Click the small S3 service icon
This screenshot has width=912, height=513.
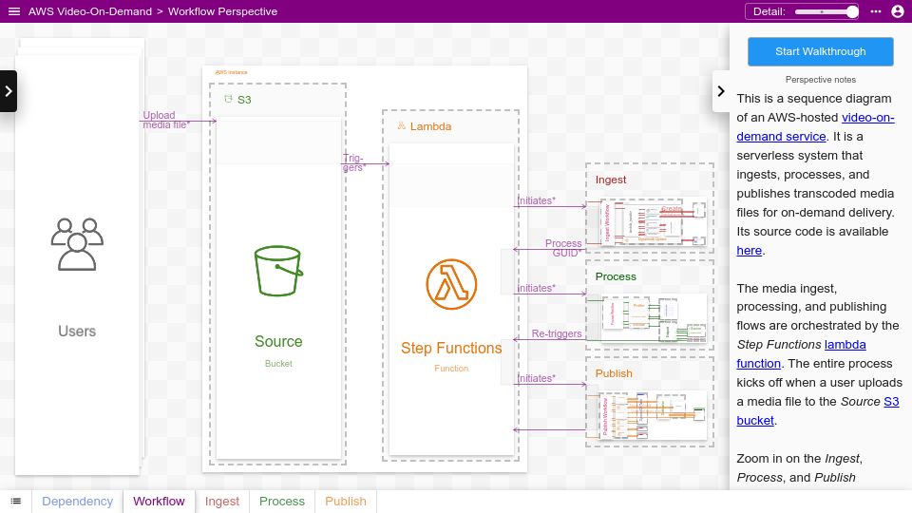(229, 100)
